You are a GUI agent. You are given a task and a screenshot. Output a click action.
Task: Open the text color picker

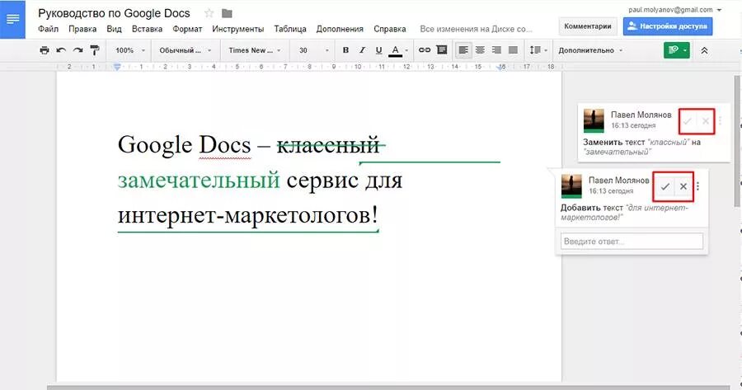click(x=398, y=50)
